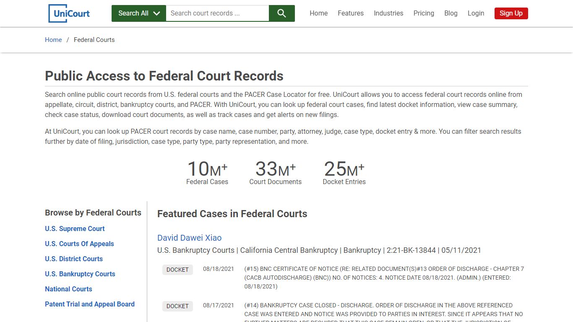Screen dimensions: 573x322
Task: Click the magnifying glass search button
Action: coord(281,13)
